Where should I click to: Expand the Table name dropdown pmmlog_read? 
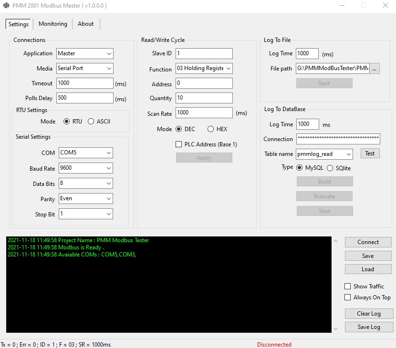tap(324, 154)
